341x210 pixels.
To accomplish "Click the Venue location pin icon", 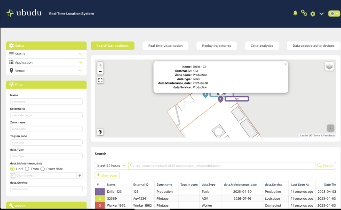I will (x=11, y=71).
